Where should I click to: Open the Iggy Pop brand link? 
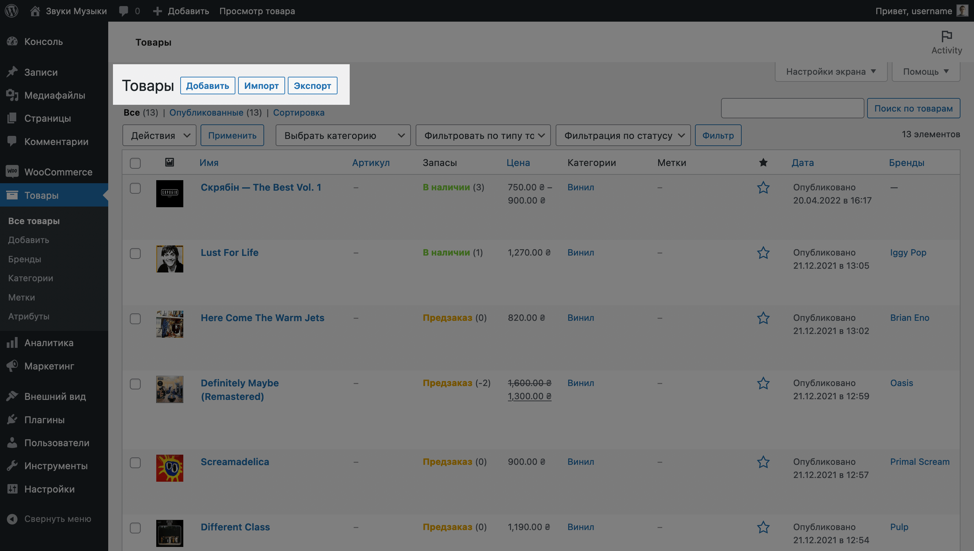(908, 253)
